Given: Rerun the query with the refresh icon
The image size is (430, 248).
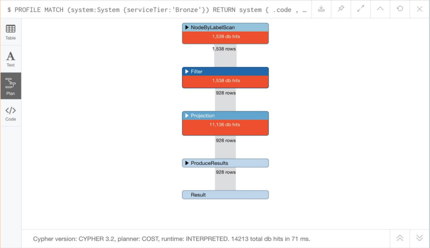Looking at the screenshot, I should click(400, 9).
